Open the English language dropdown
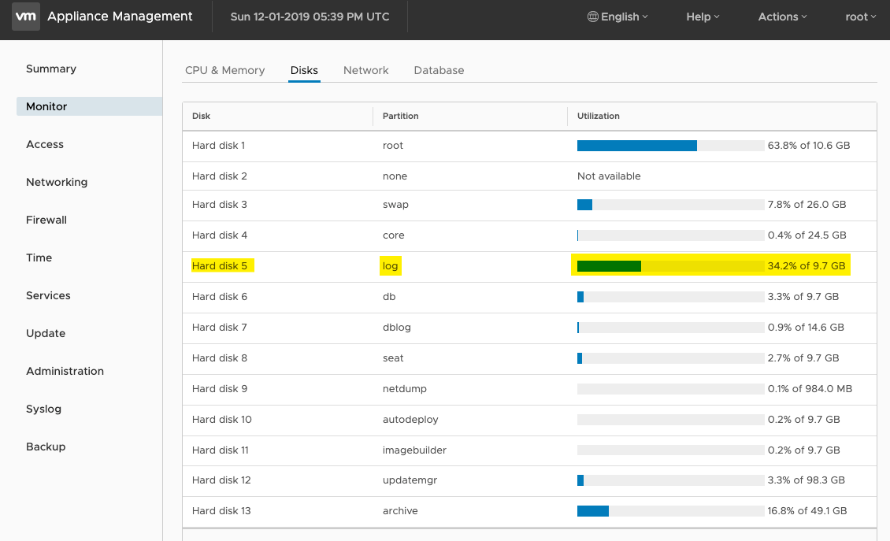The image size is (890, 541). (617, 17)
